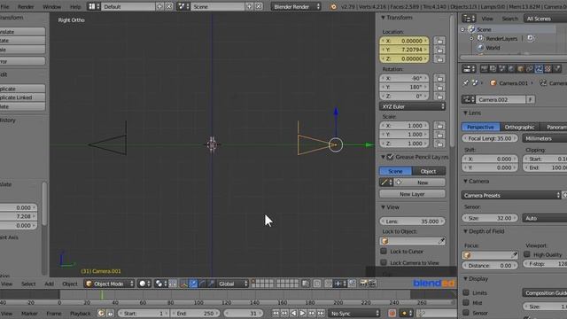567x319 pixels.
Task: Open the Scene properties tab icon
Action: pyautogui.click(x=502, y=68)
